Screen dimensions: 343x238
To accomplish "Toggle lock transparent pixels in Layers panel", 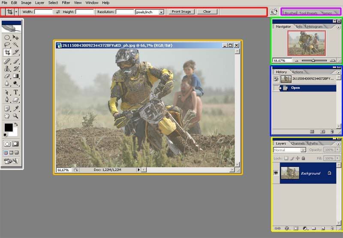I will pyautogui.click(x=287, y=158).
